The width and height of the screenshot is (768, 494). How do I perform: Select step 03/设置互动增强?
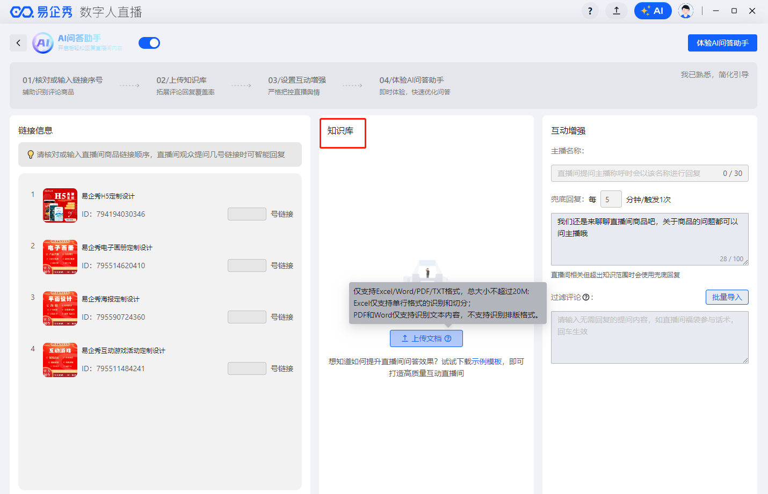[297, 85]
